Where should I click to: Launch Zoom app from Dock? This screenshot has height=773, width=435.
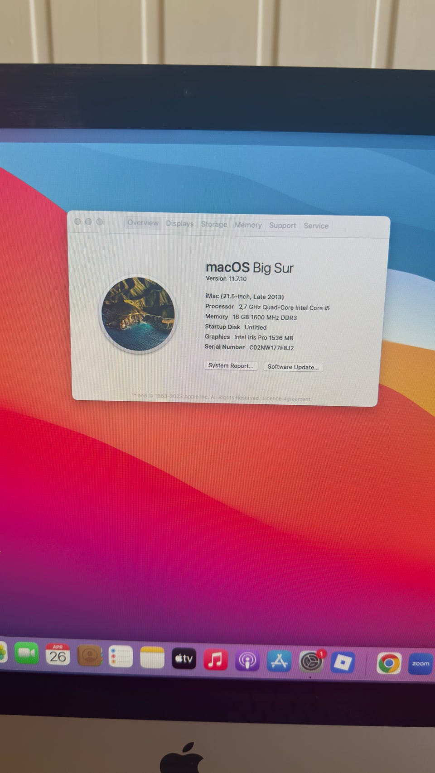[420, 664]
